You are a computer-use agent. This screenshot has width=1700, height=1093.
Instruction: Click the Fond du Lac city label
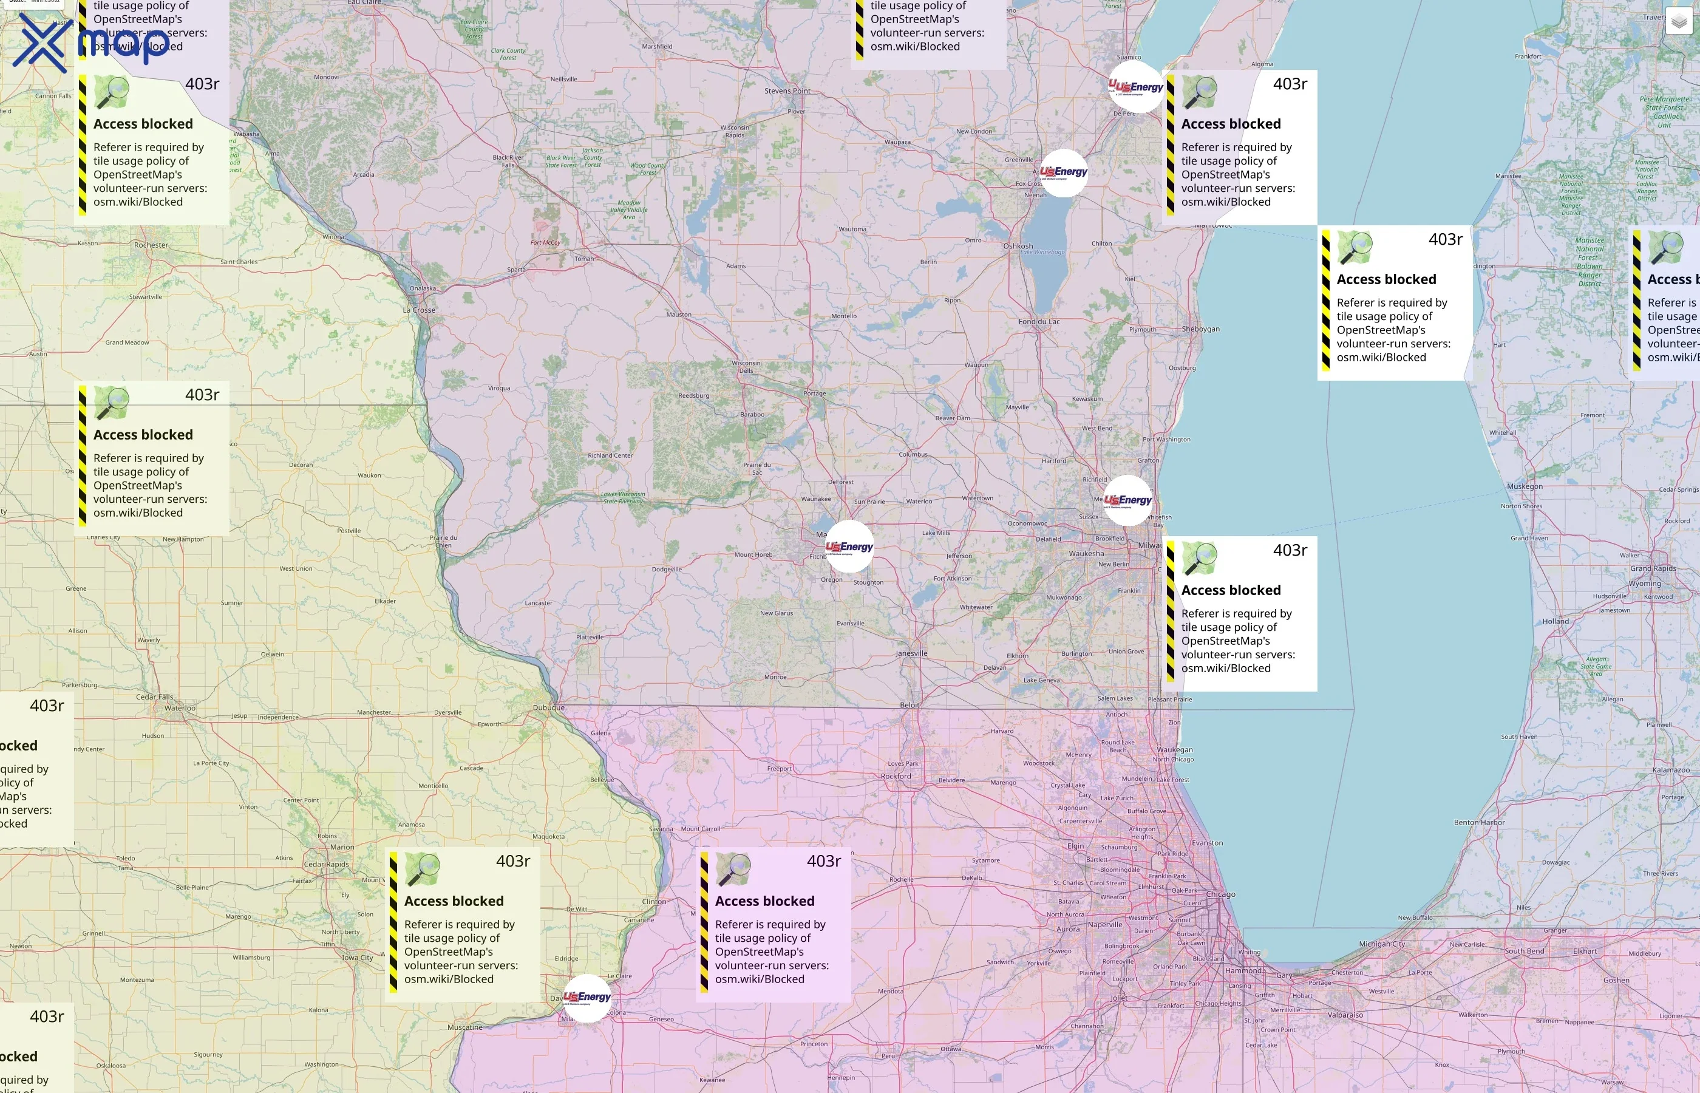[x=1039, y=321]
